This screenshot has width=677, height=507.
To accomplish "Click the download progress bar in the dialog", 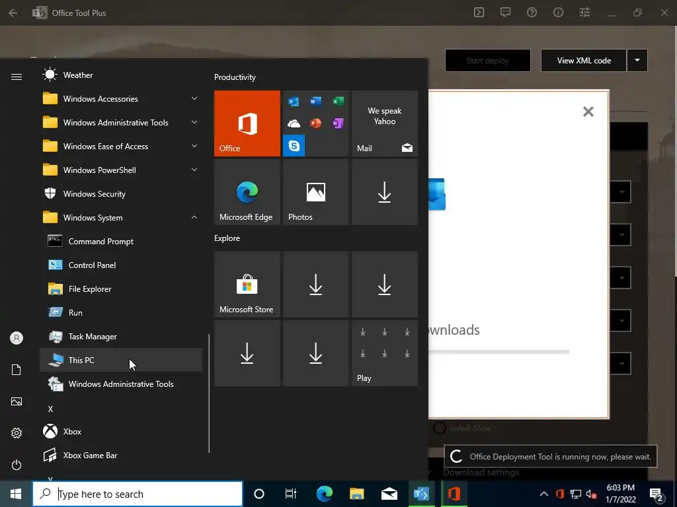I will (x=498, y=352).
